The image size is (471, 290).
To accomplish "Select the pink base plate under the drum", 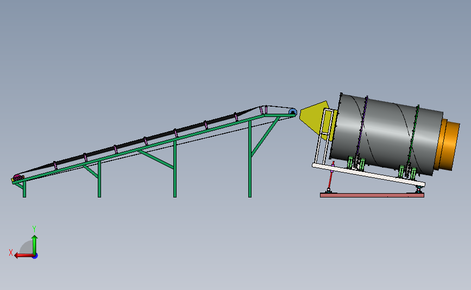I will tap(372, 195).
